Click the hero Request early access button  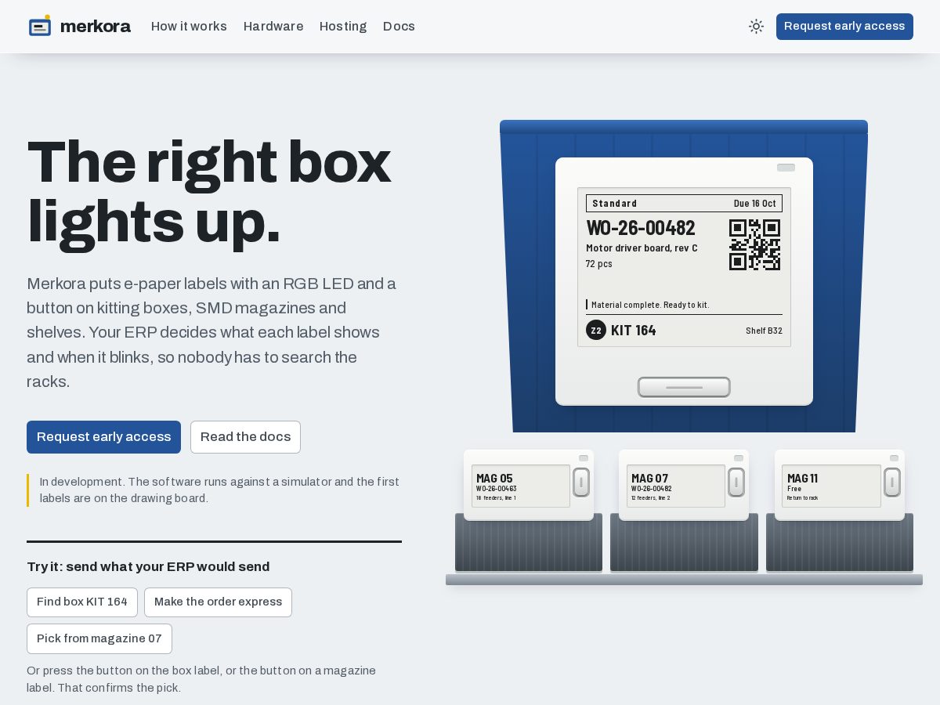[x=103, y=437]
